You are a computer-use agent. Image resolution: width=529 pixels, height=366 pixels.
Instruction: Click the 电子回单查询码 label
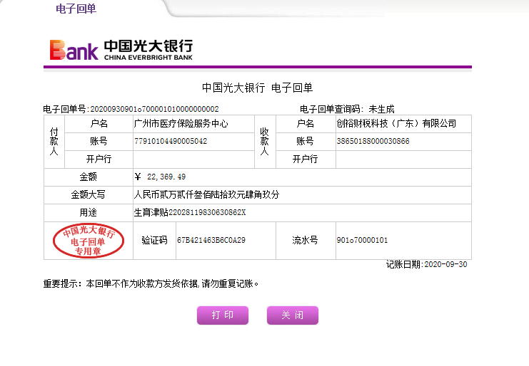tap(332, 109)
